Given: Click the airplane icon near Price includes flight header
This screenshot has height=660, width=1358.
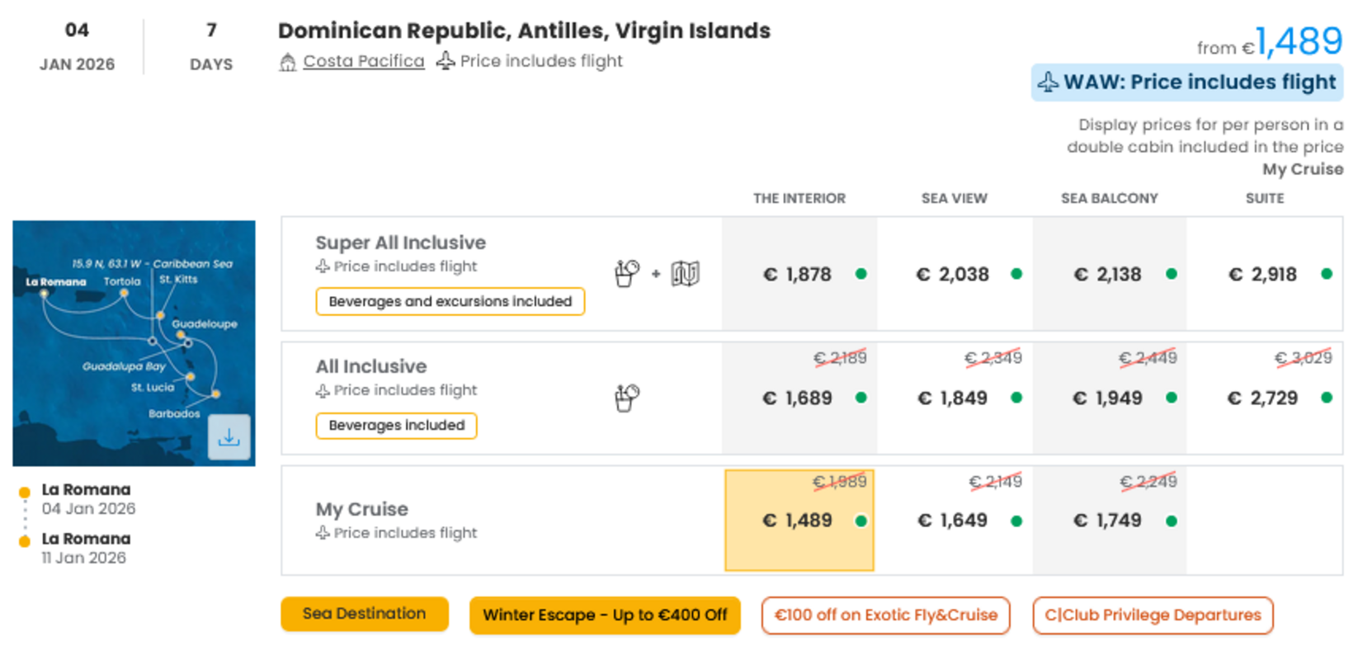Looking at the screenshot, I should pyautogui.click(x=446, y=61).
